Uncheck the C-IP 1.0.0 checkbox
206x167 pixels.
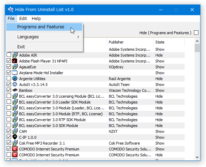[9, 137]
